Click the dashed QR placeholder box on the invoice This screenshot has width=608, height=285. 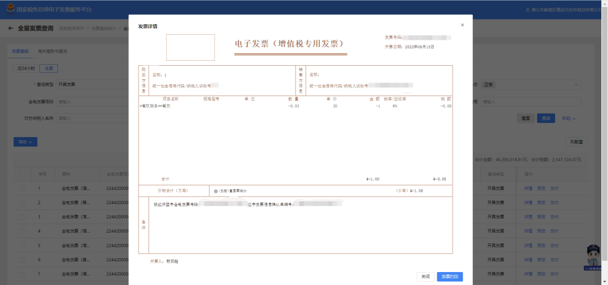point(190,47)
